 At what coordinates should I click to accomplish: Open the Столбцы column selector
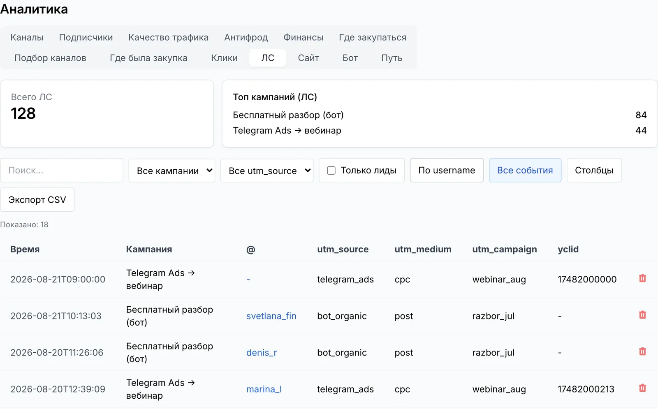point(594,170)
